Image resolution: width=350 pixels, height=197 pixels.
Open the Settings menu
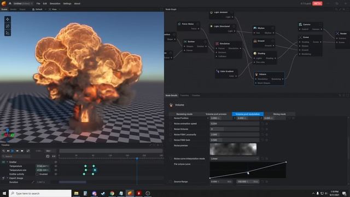[67, 4]
